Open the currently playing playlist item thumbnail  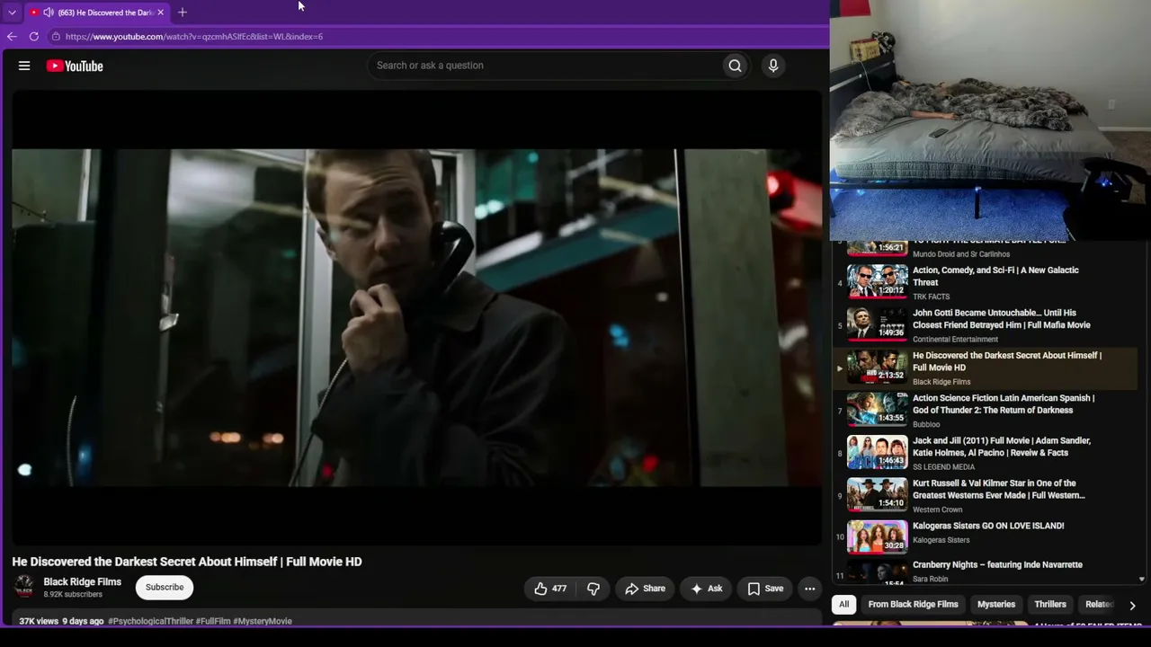pos(878,368)
